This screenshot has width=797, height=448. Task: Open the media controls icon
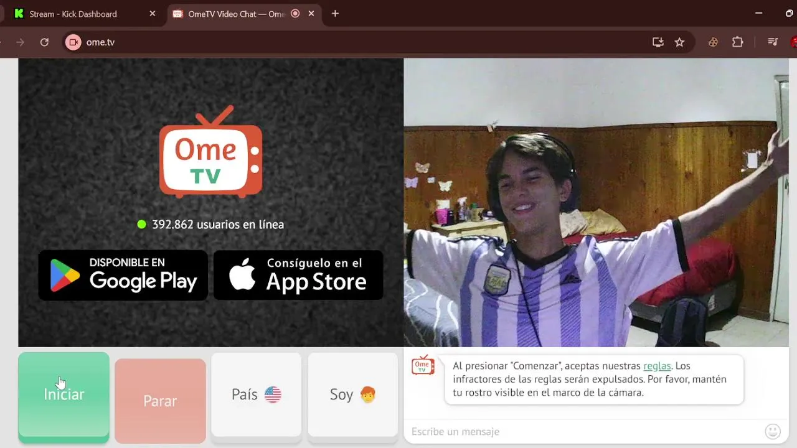point(773,42)
